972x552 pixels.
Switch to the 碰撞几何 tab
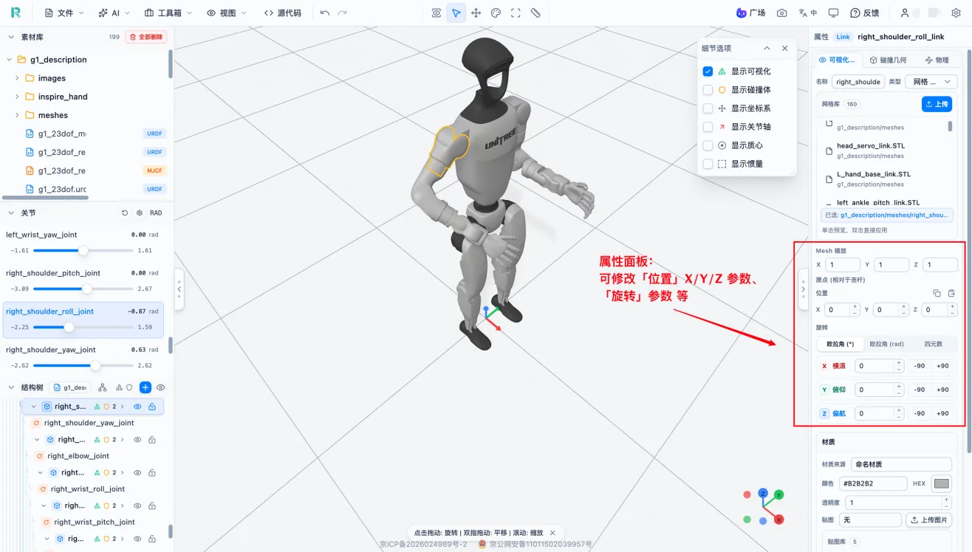pyautogui.click(x=888, y=60)
